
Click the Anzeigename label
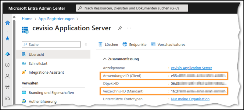[114, 68]
